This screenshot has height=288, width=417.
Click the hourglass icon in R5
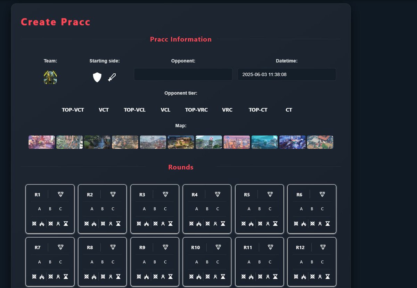pyautogui.click(x=275, y=224)
